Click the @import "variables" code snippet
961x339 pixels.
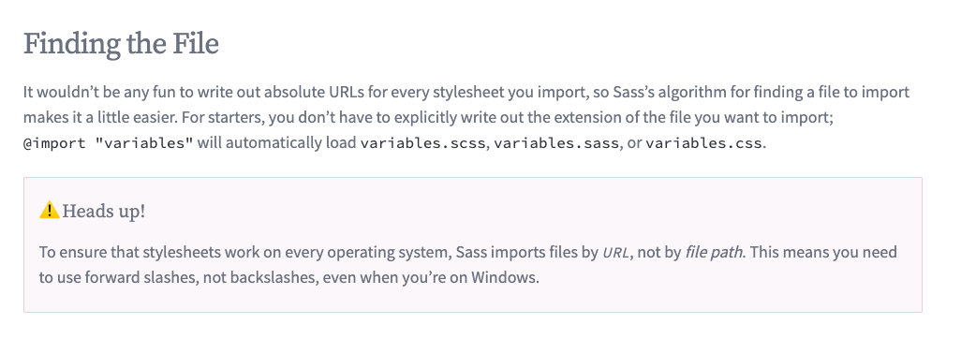[109, 144]
